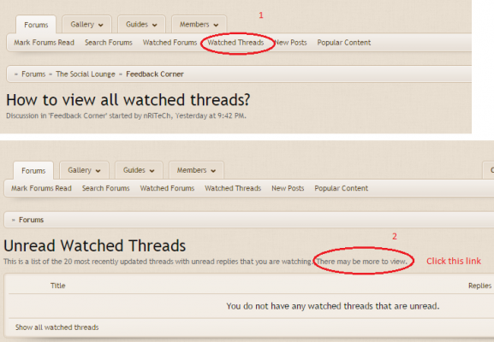494x342 pixels.
Task: Select the Forums tab in upper screenshot
Action: pyautogui.click(x=36, y=25)
